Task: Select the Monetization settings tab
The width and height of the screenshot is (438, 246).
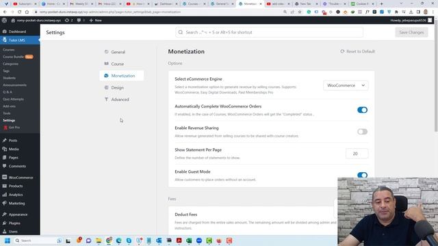Action: coord(122,76)
